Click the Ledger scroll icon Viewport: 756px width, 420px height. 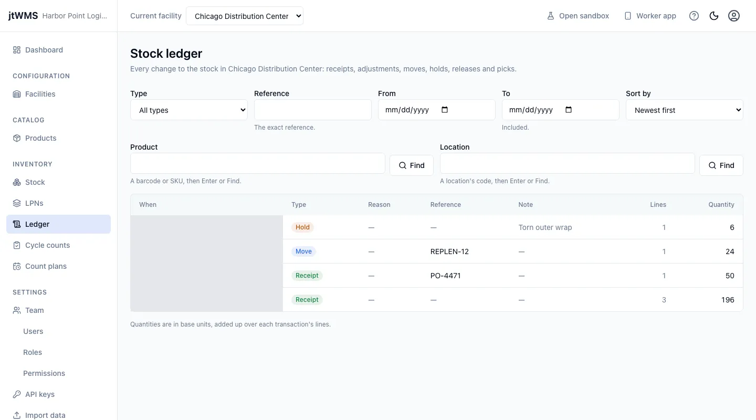click(x=17, y=224)
